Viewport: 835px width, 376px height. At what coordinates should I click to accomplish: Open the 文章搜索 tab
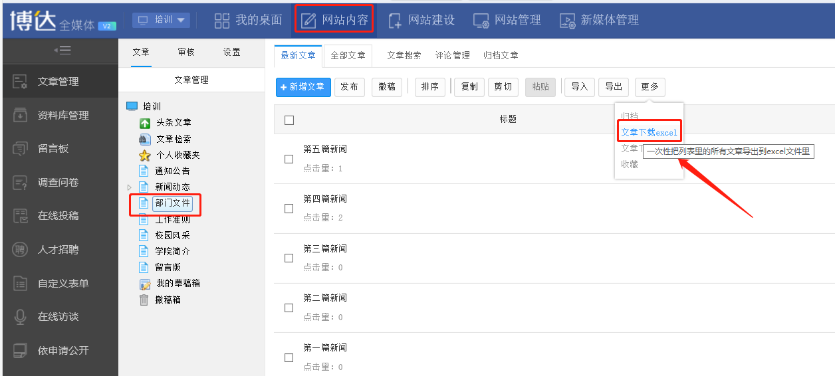[404, 56]
